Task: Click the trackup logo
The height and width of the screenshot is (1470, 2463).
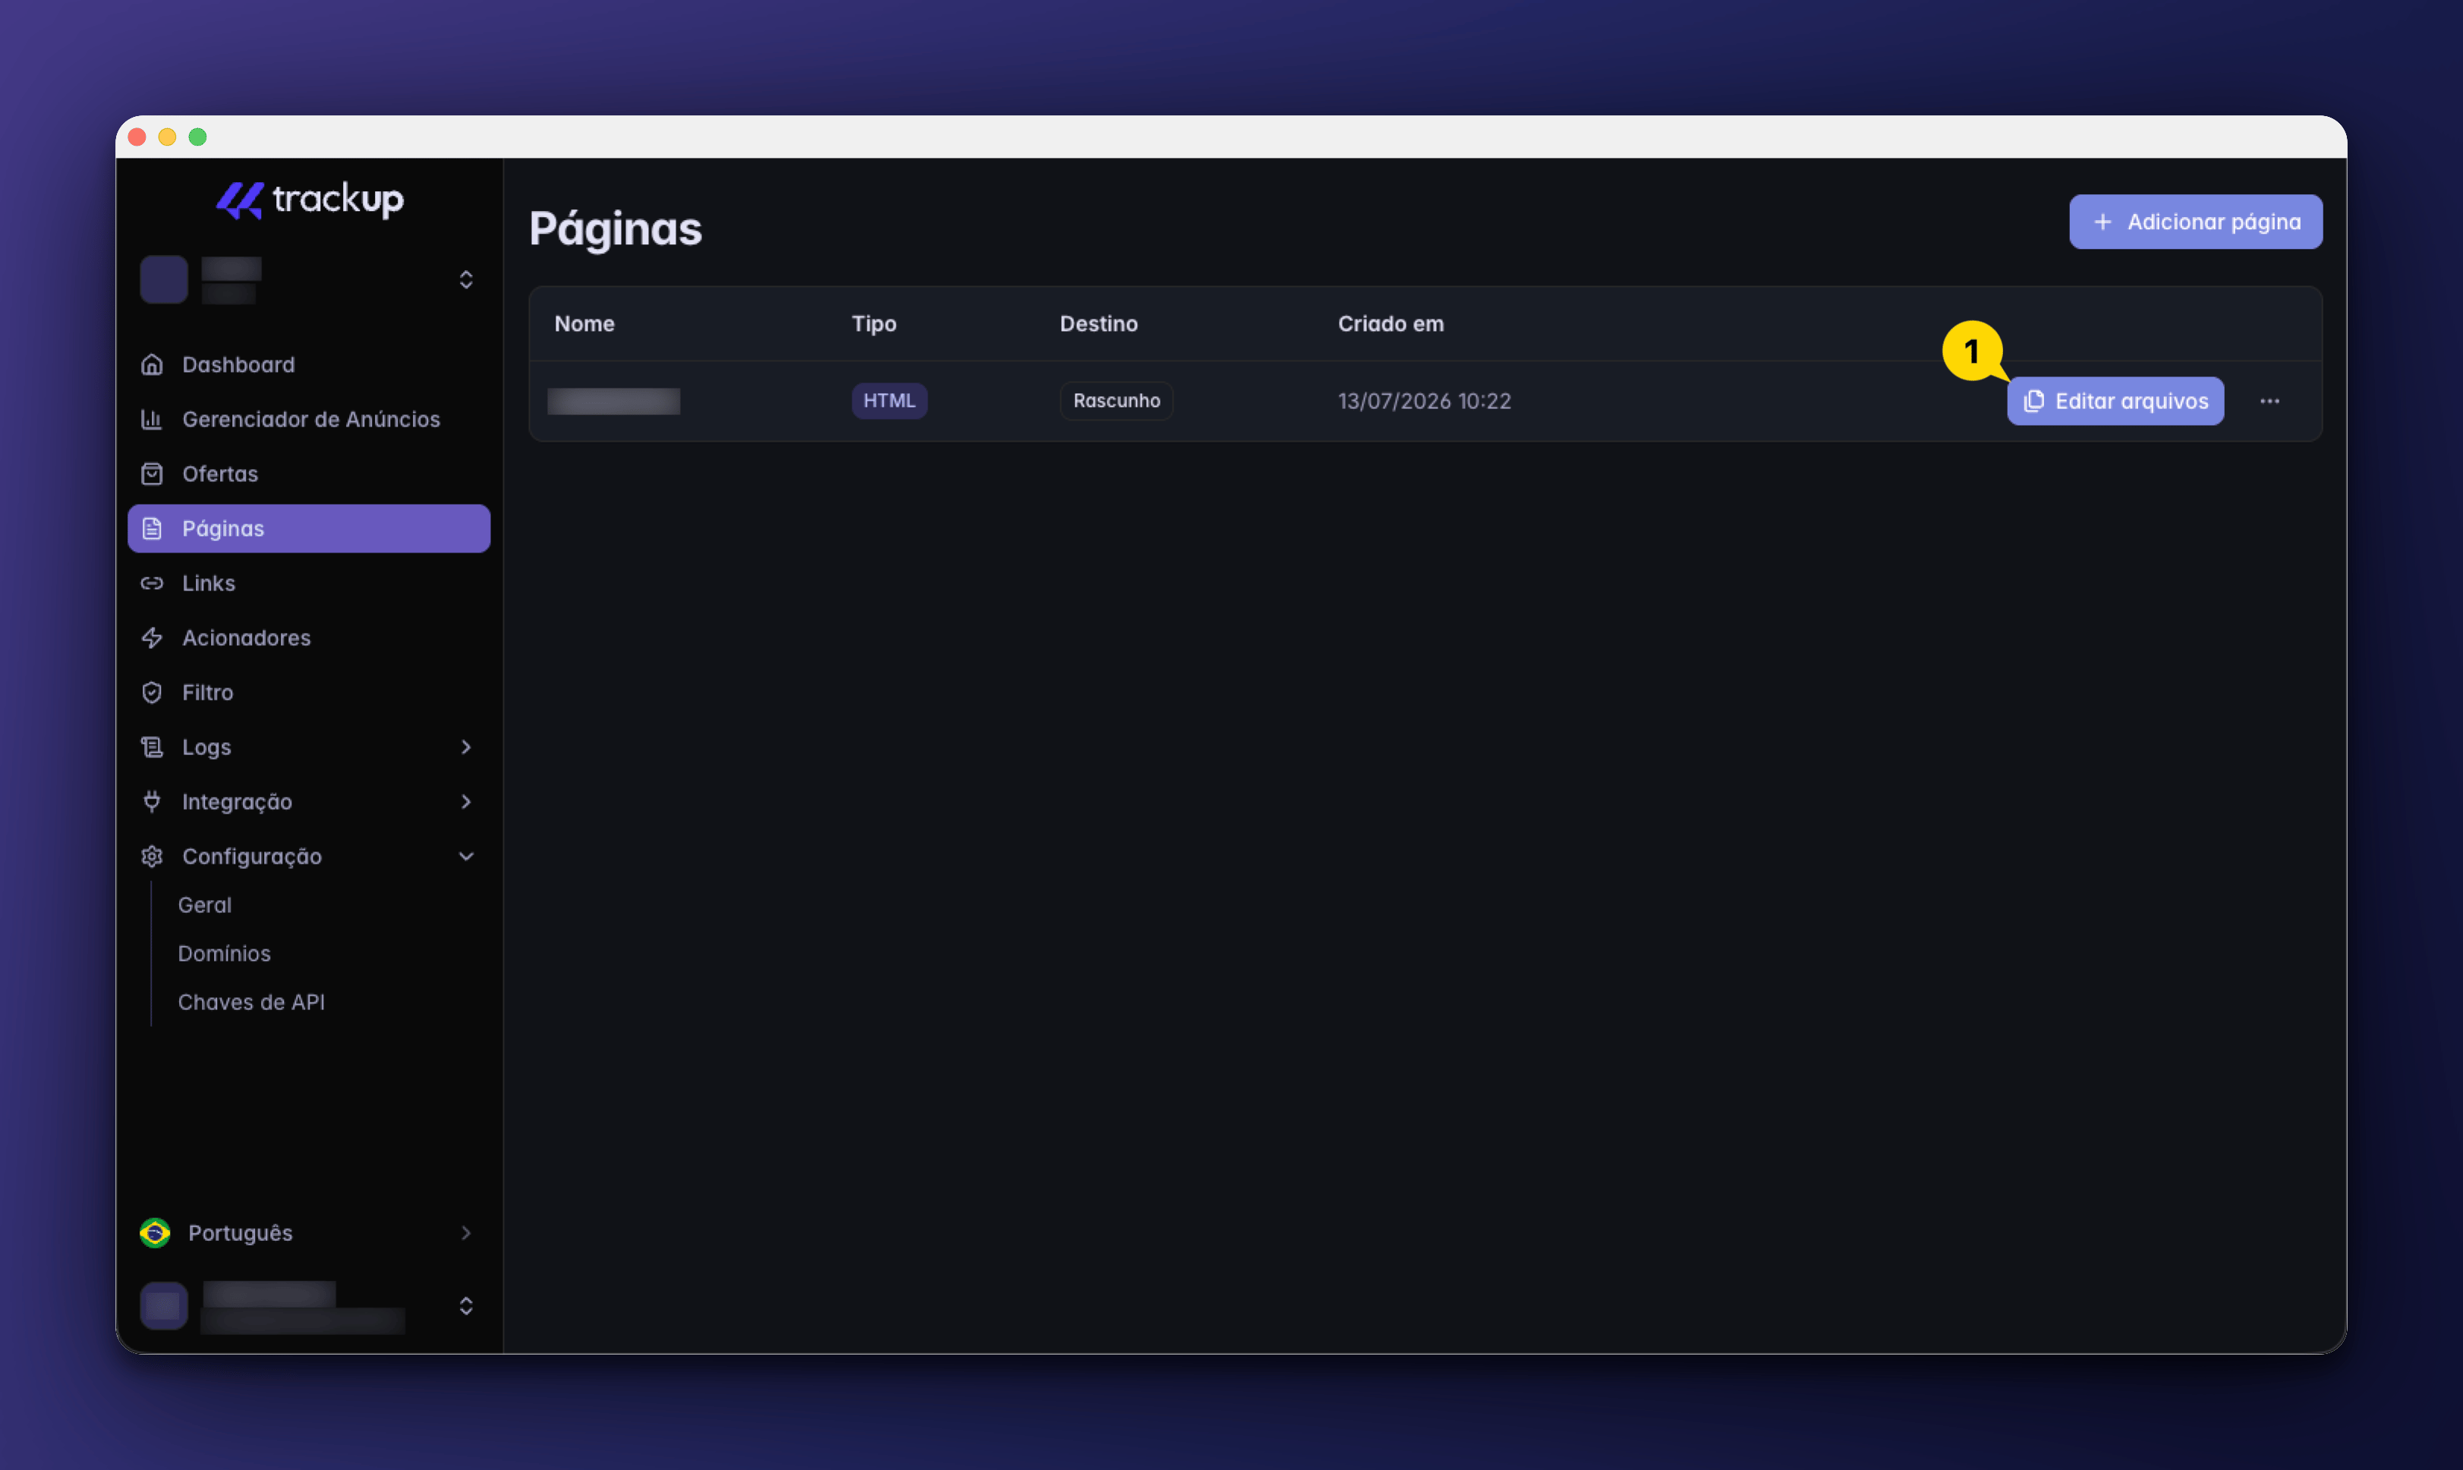Action: point(310,200)
